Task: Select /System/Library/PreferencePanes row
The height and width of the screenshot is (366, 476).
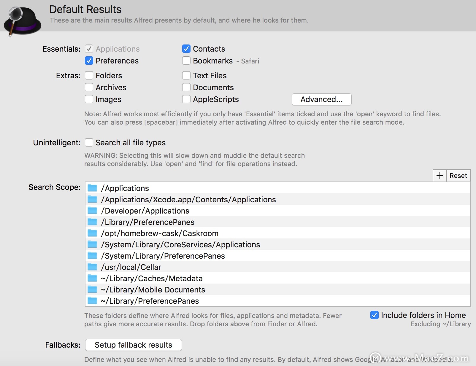Action: coord(278,256)
